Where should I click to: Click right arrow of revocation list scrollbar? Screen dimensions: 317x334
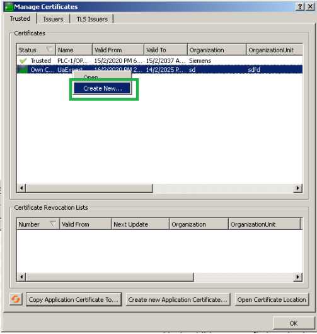pyautogui.click(x=297, y=277)
